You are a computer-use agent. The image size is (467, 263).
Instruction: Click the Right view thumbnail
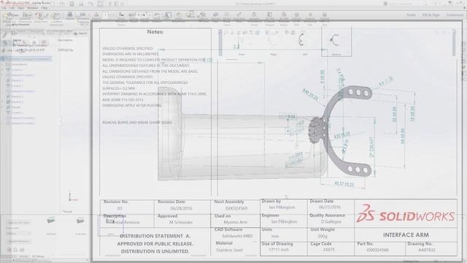[x=273, y=45]
